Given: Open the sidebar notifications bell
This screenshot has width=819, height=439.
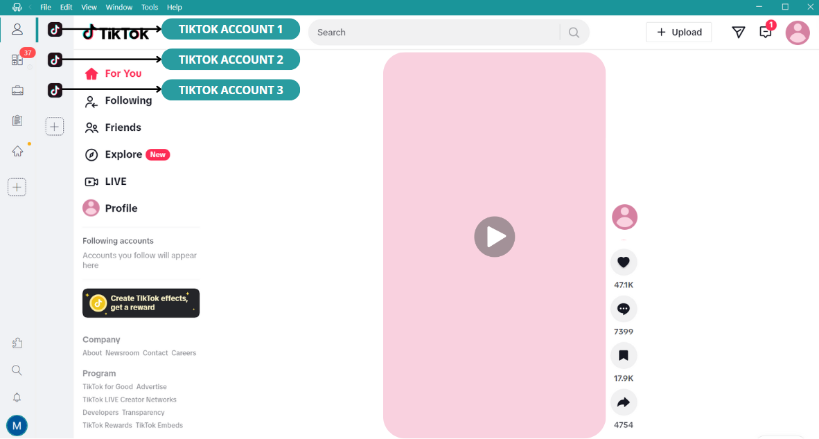Looking at the screenshot, I should (x=17, y=397).
